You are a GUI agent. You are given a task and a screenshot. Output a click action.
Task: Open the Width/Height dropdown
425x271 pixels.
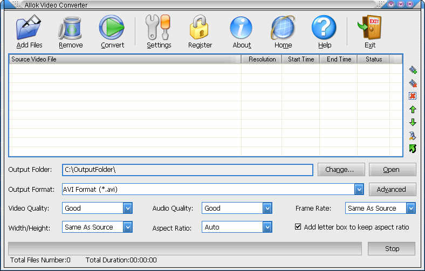click(x=128, y=227)
